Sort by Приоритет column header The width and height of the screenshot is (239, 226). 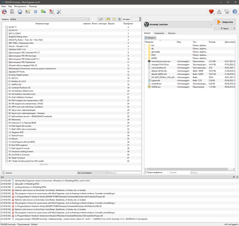coord(128,24)
